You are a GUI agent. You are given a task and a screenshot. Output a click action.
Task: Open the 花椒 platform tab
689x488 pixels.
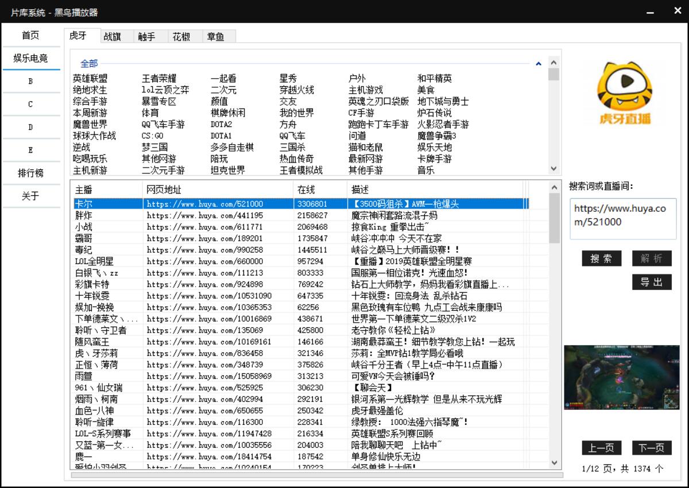coord(181,36)
